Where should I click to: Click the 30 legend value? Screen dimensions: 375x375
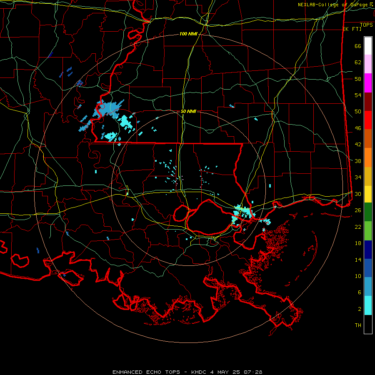point(358,194)
